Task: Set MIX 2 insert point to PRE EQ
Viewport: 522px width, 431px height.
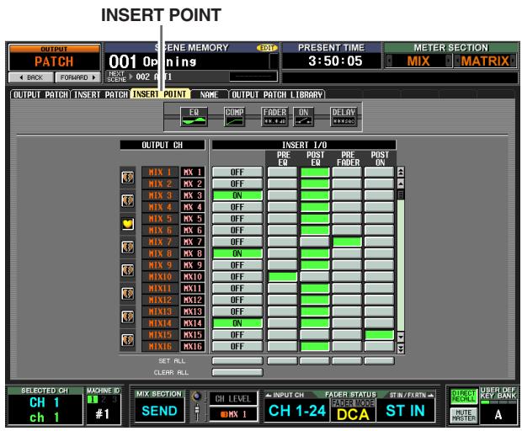Action: [x=282, y=184]
